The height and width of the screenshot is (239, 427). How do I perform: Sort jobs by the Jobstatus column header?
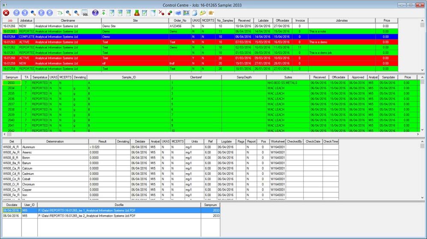click(26, 21)
